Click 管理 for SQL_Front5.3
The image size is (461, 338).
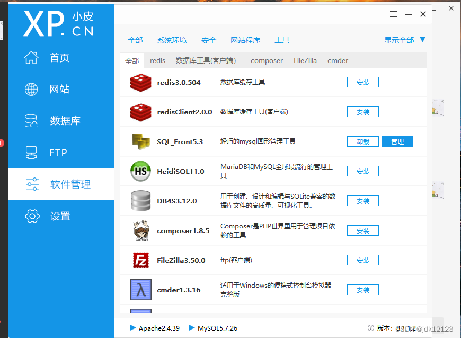click(x=397, y=141)
